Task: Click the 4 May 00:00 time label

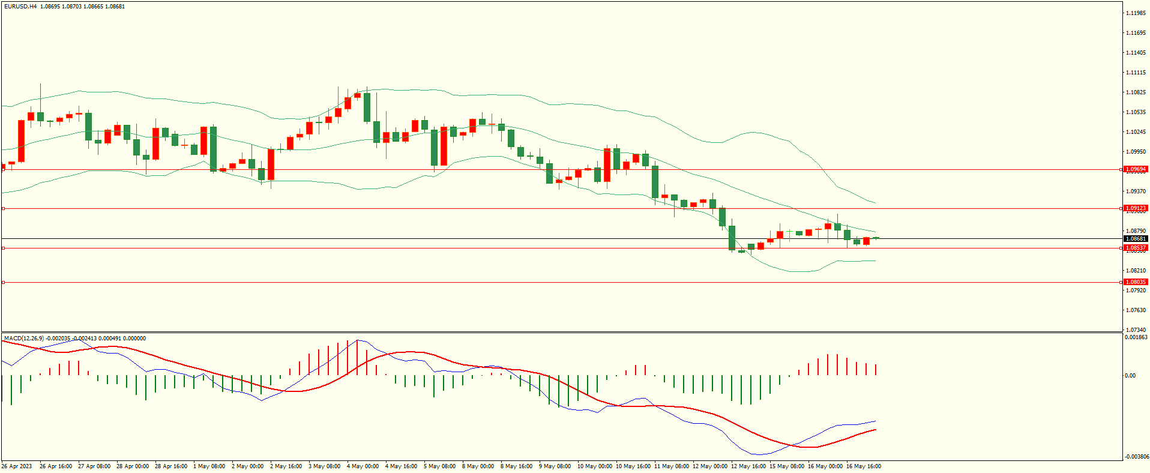Action: pyautogui.click(x=363, y=466)
